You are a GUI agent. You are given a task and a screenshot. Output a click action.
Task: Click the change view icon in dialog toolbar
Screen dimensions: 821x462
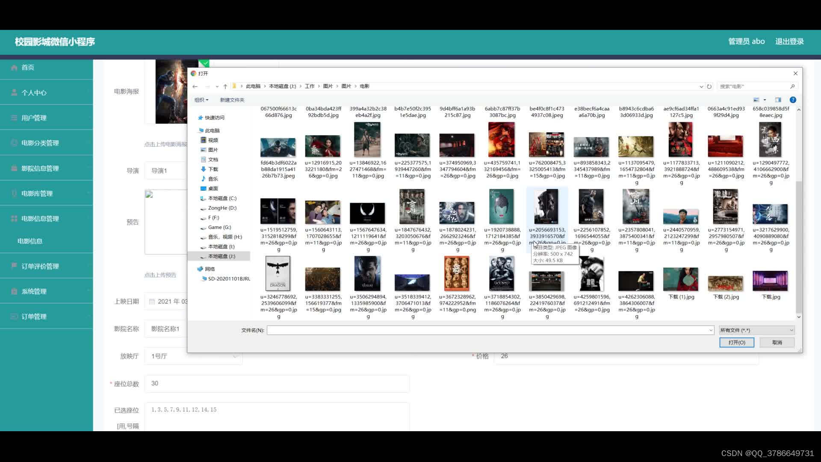[756, 100]
